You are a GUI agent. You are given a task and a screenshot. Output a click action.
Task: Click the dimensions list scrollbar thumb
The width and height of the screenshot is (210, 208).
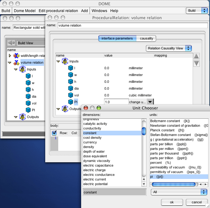tap(144, 131)
